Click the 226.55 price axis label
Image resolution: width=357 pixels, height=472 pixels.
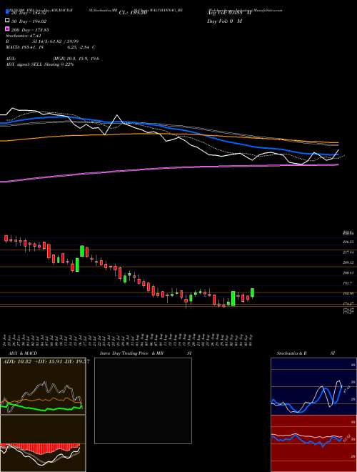click(x=348, y=242)
